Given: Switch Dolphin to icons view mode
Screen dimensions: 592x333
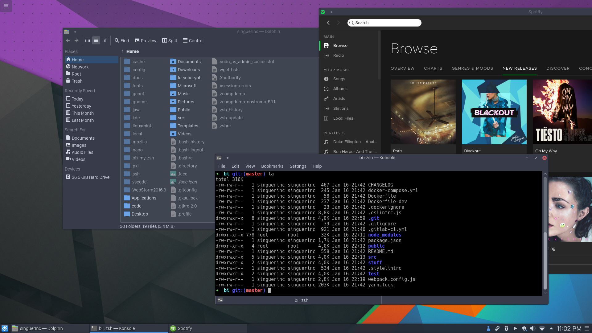Looking at the screenshot, I should point(88,40).
